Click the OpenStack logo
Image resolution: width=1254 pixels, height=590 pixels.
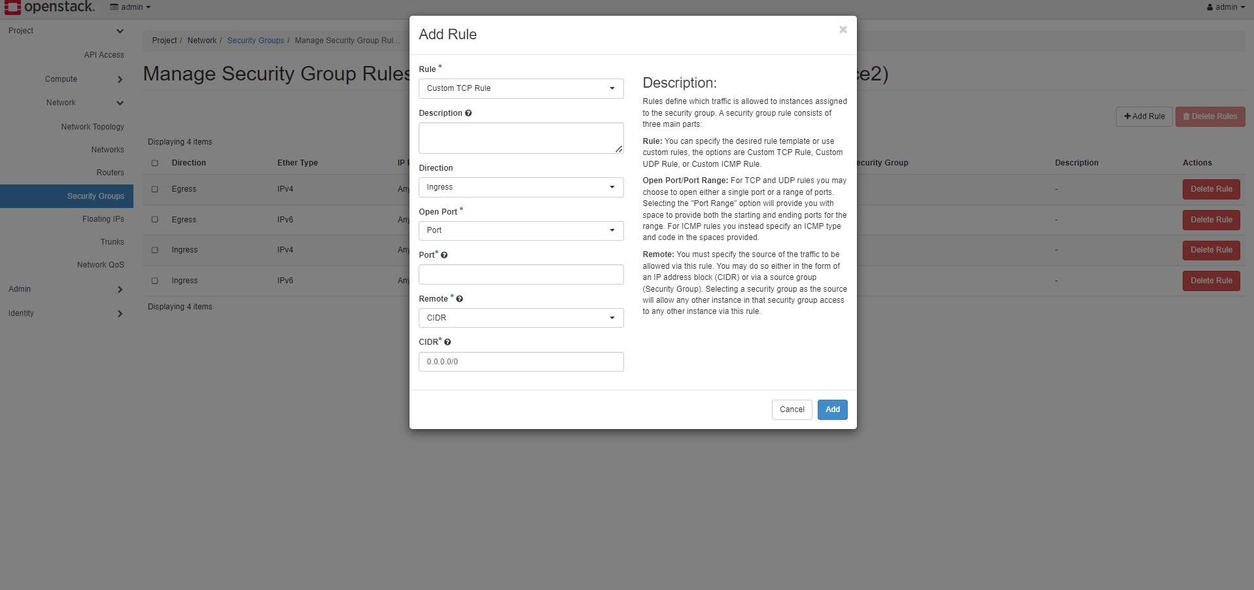(x=50, y=7)
